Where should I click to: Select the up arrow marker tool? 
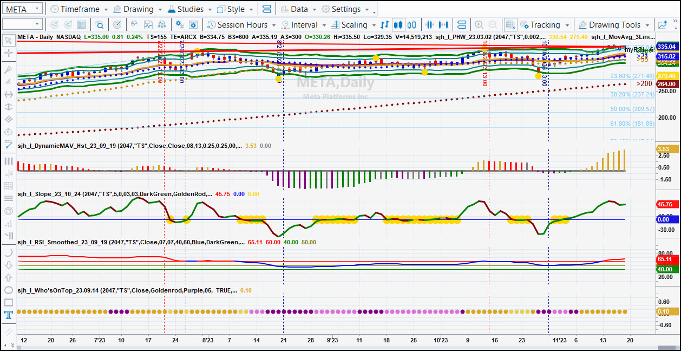point(8,277)
